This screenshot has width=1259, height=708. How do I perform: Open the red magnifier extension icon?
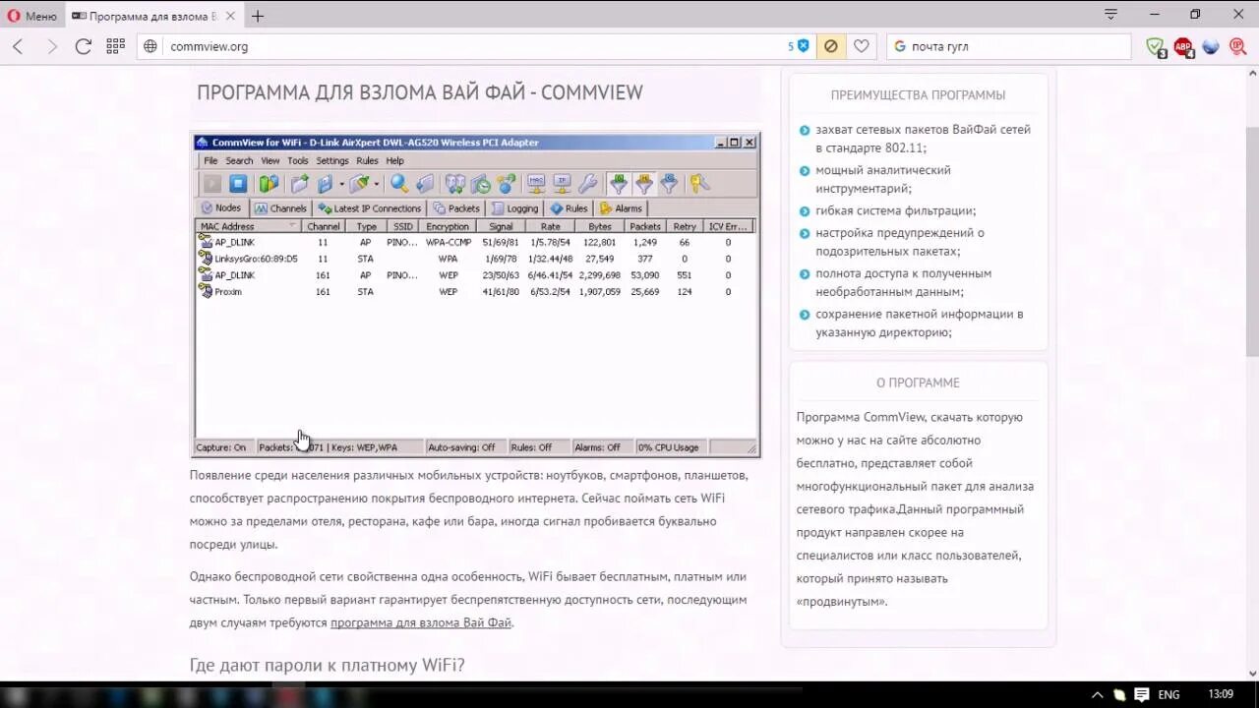(1238, 46)
